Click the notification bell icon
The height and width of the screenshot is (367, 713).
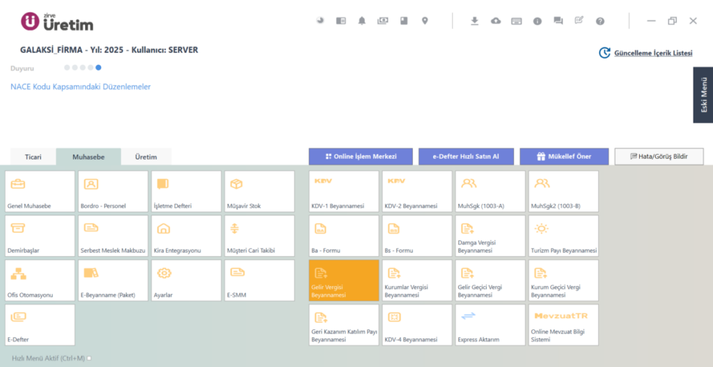click(362, 21)
